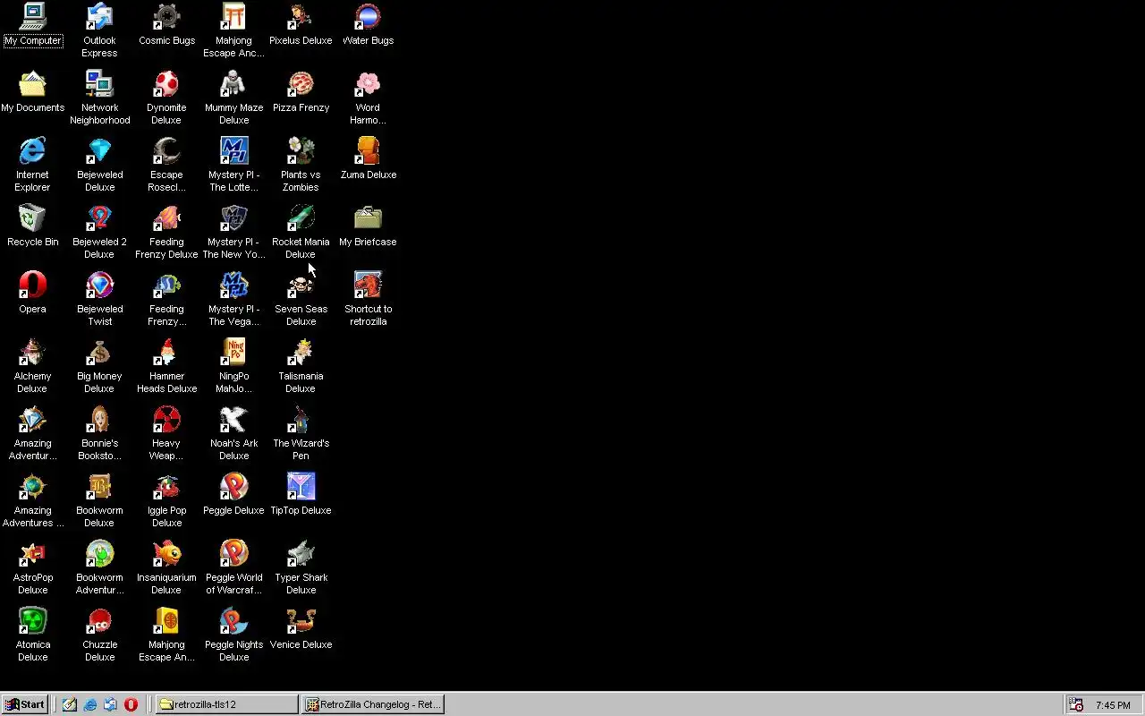Launch Opera from the Quick Launch bar
Screen dimensions: 1145x716
(x=131, y=704)
